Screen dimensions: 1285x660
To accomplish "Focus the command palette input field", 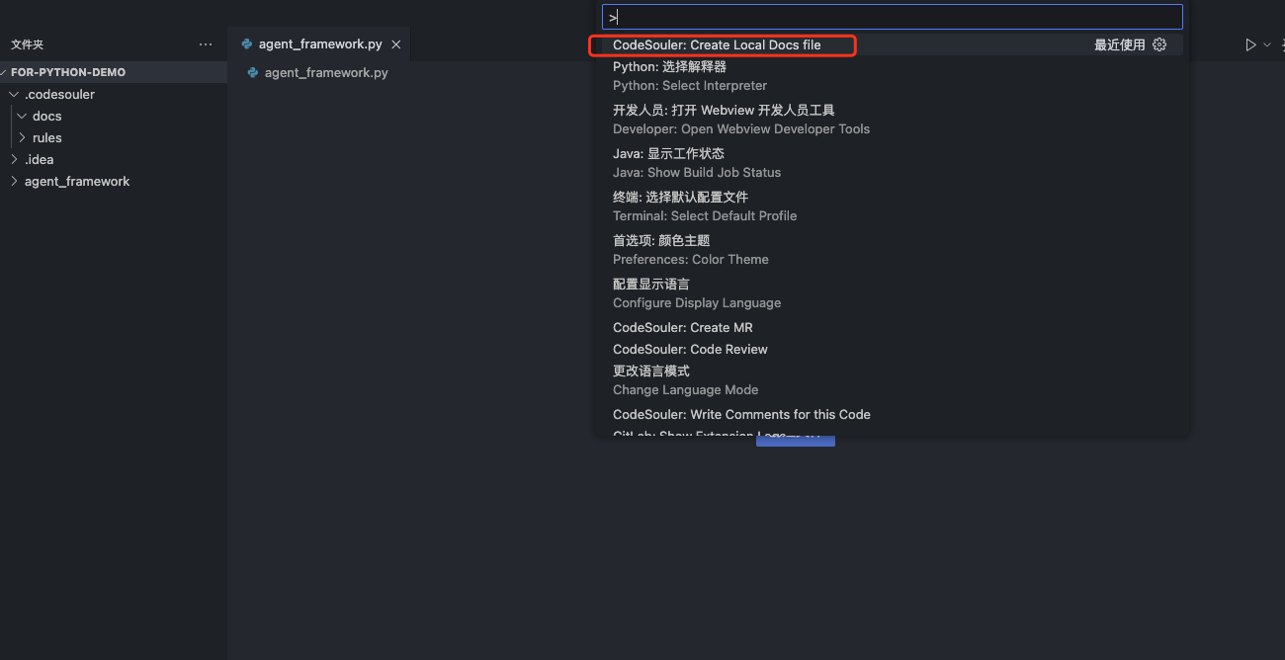I will point(892,17).
